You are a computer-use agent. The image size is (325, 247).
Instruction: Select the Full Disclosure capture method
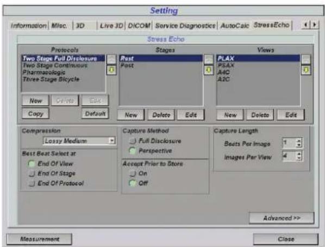pyautogui.click(x=133, y=141)
